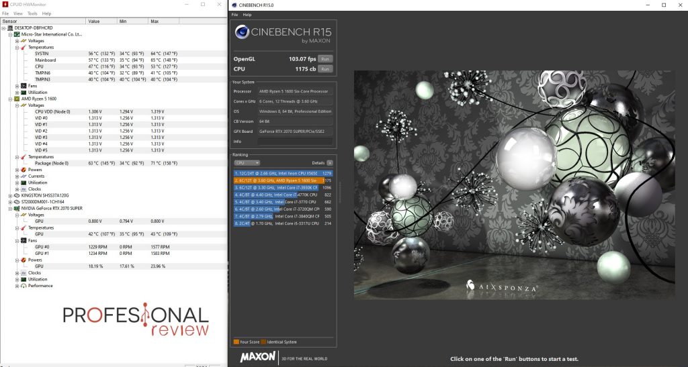This screenshot has width=688, height=367.
Task: Select the AMD Ryzen 5 1600 ranking row
Action: coord(283,180)
